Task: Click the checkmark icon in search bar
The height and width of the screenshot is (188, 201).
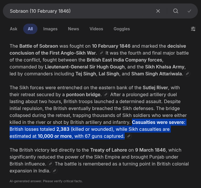Action: (189, 11)
